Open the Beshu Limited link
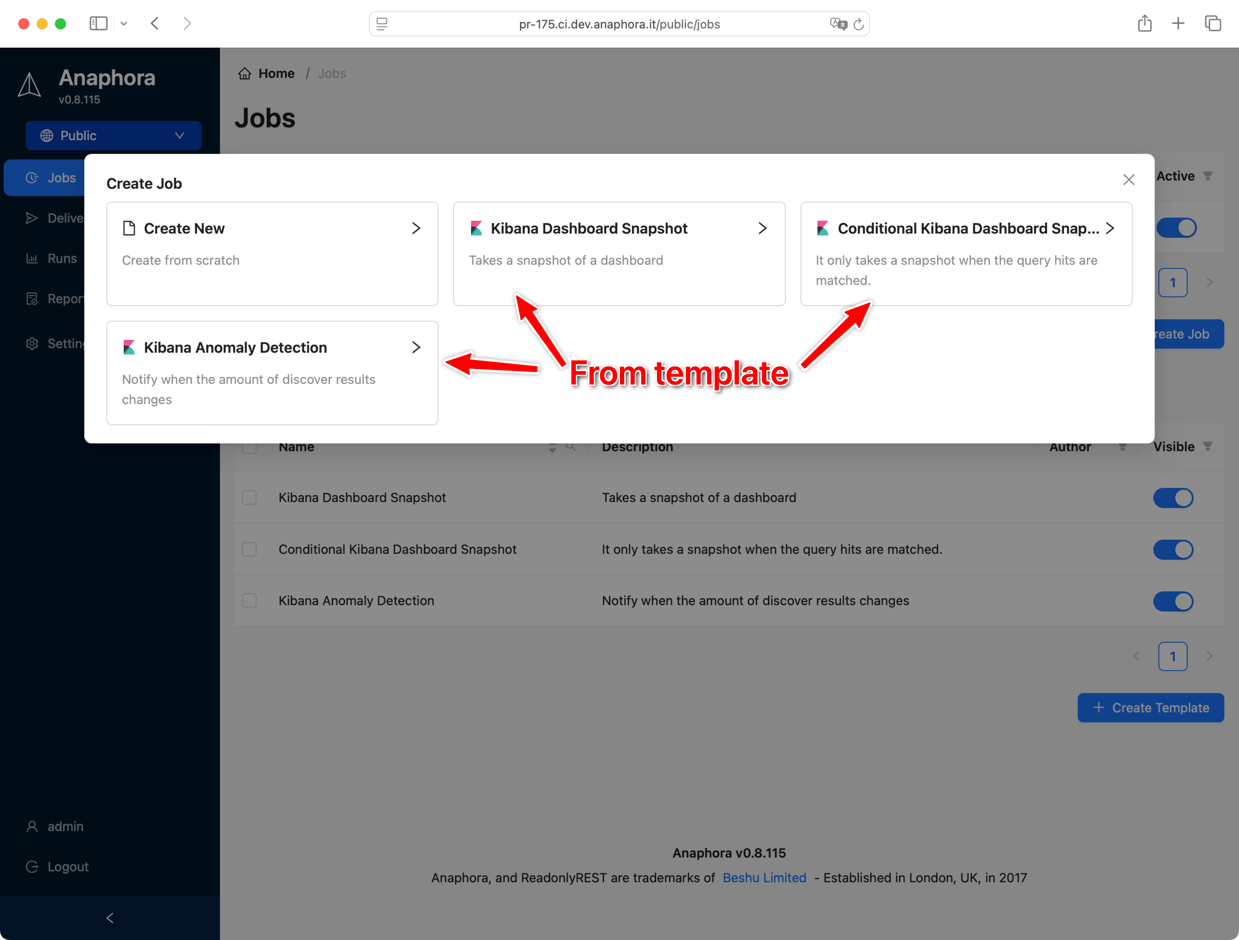1239x940 pixels. [x=764, y=877]
